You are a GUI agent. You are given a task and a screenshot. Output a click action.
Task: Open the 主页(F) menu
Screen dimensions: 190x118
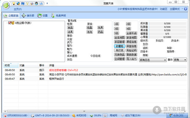click(18, 9)
